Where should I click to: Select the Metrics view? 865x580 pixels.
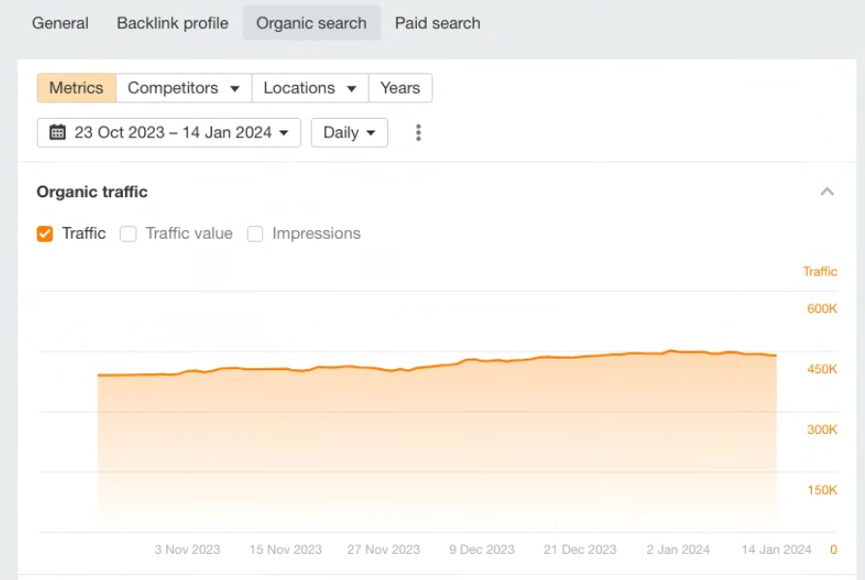[75, 88]
